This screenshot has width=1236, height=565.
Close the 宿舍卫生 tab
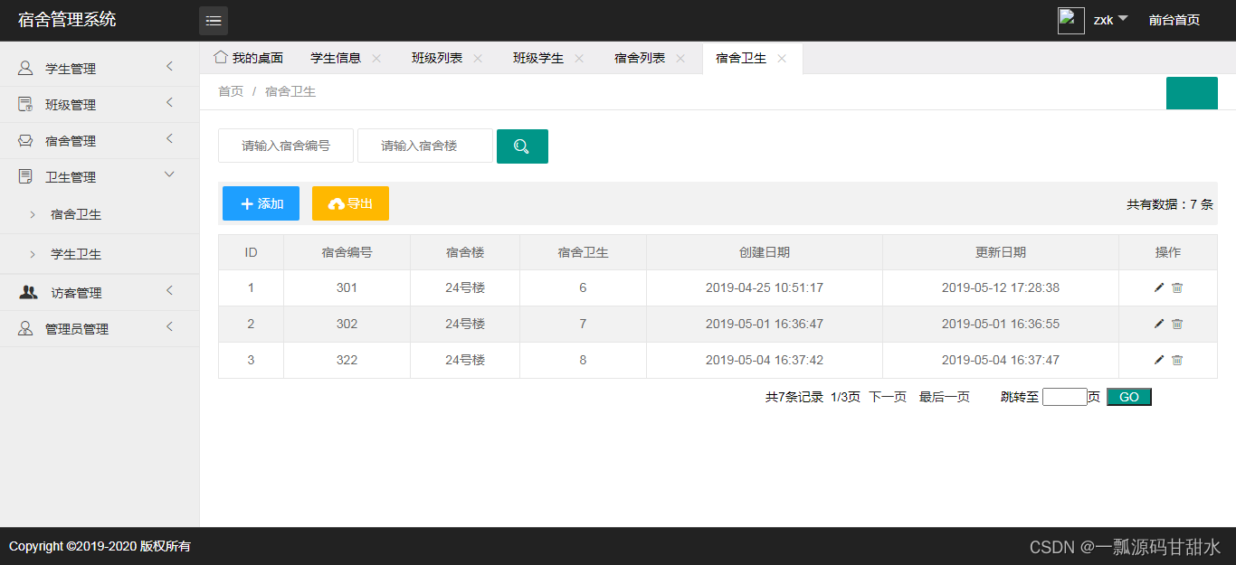pyautogui.click(x=782, y=58)
